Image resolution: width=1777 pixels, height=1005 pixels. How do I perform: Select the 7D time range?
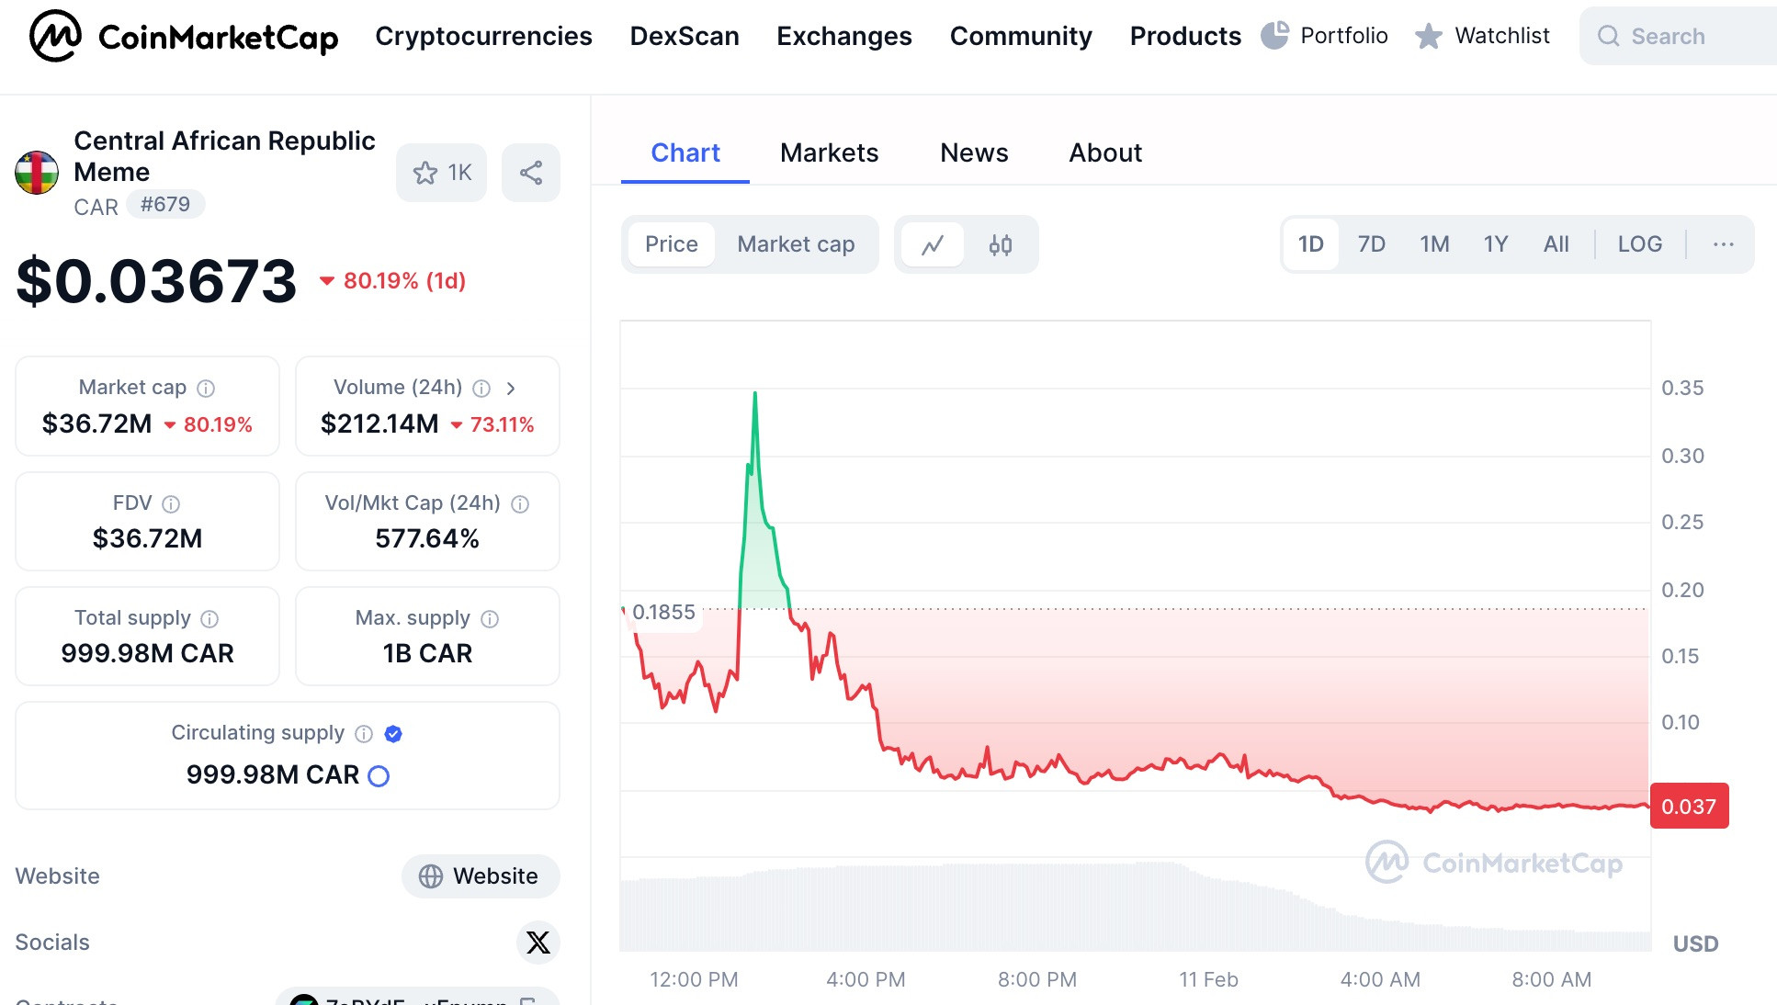tap(1371, 244)
